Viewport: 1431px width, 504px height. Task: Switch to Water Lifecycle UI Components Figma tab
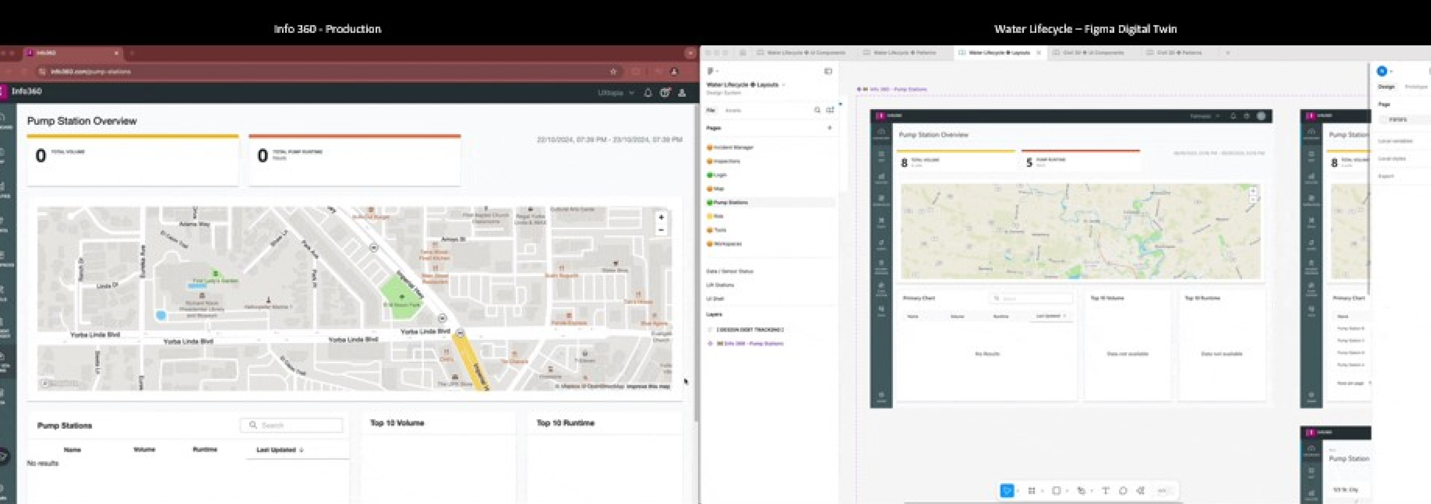point(801,53)
